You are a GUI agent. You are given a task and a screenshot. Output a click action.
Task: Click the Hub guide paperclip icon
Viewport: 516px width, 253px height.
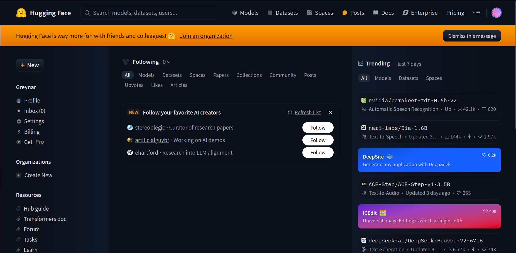coord(19,208)
